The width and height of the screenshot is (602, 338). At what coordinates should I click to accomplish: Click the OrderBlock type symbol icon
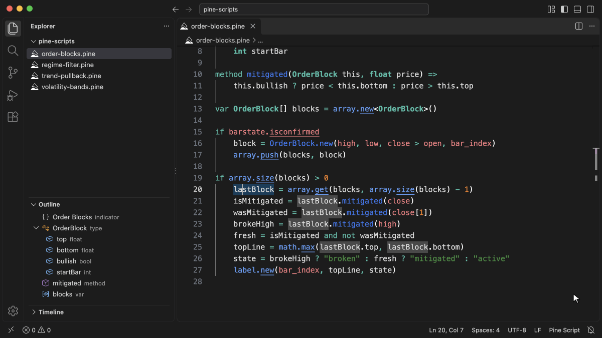[46, 228]
